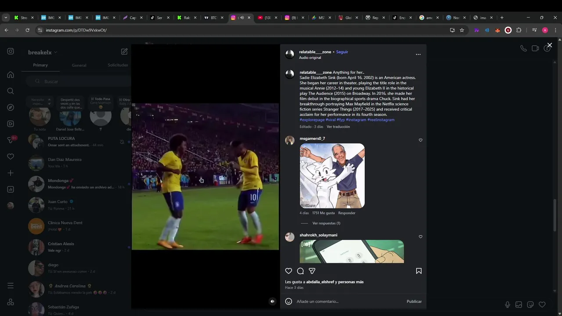The height and width of the screenshot is (316, 562).
Task: Open the hamburger More menu in the sidebar
Action: (x=11, y=286)
